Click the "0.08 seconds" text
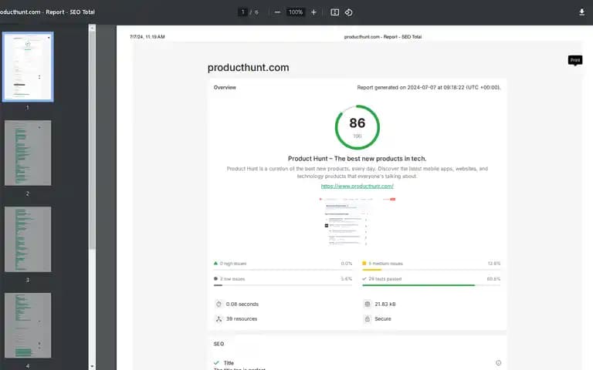The image size is (593, 370). [242, 304]
